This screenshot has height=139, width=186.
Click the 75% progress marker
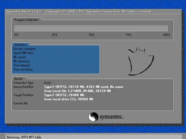point(128,35)
